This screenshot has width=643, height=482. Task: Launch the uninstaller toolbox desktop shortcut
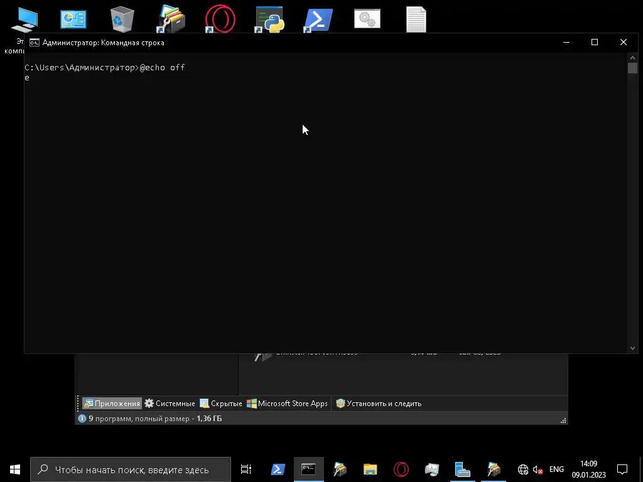(x=171, y=19)
